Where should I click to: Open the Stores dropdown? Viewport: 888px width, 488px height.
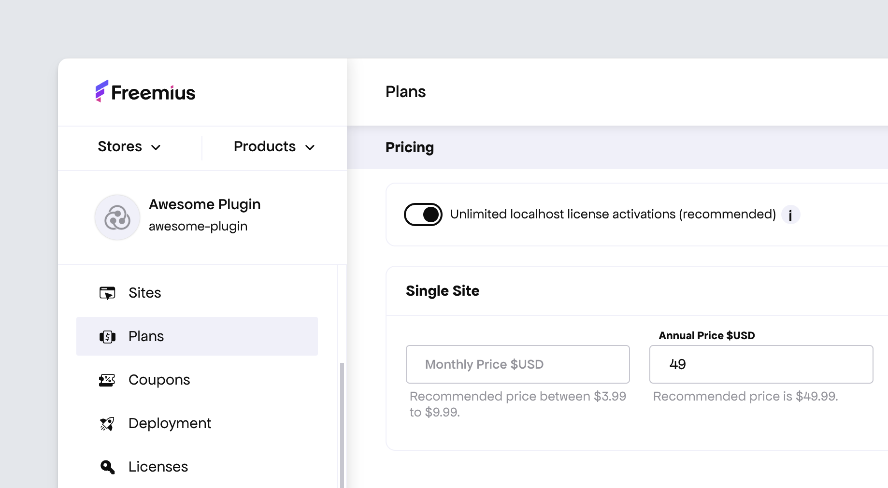pyautogui.click(x=129, y=146)
